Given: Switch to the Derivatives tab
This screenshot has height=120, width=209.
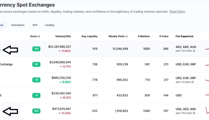Looking at the screenshot, I should point(18,25).
